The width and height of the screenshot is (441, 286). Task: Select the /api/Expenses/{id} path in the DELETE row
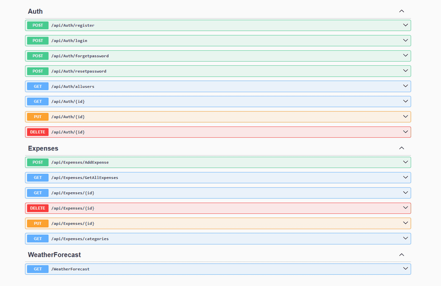(73, 208)
